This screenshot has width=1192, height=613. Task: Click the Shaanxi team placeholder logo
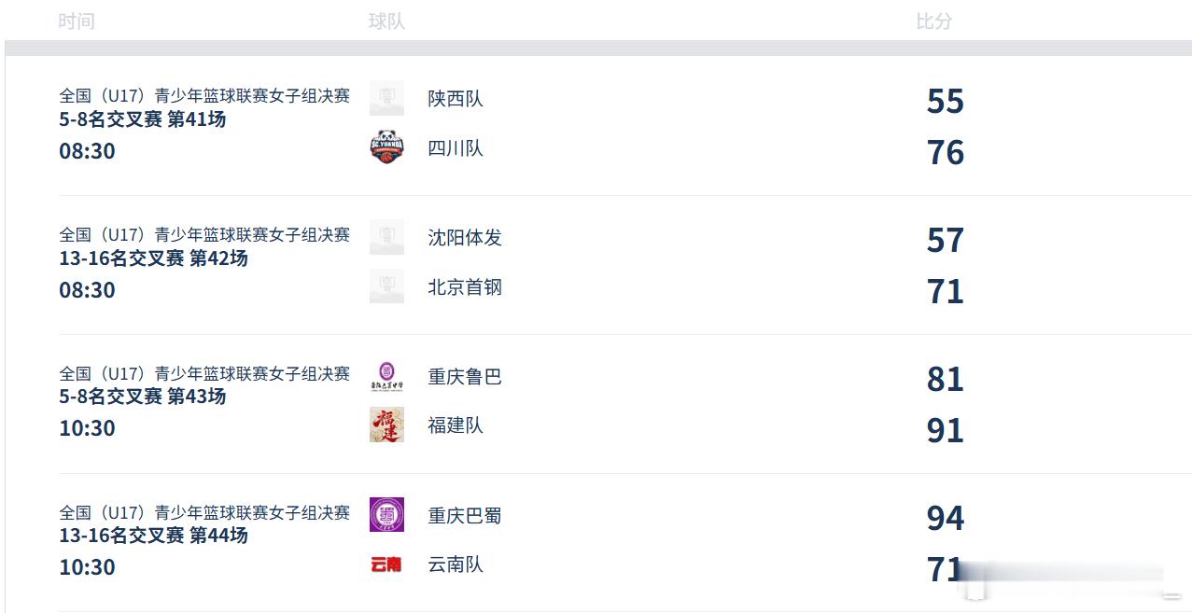tap(386, 98)
